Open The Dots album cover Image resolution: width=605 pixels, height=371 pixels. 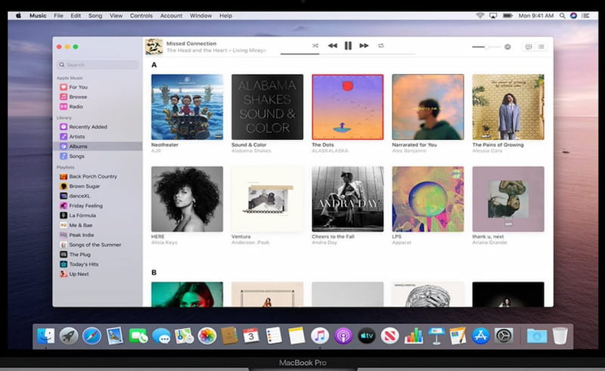click(348, 107)
